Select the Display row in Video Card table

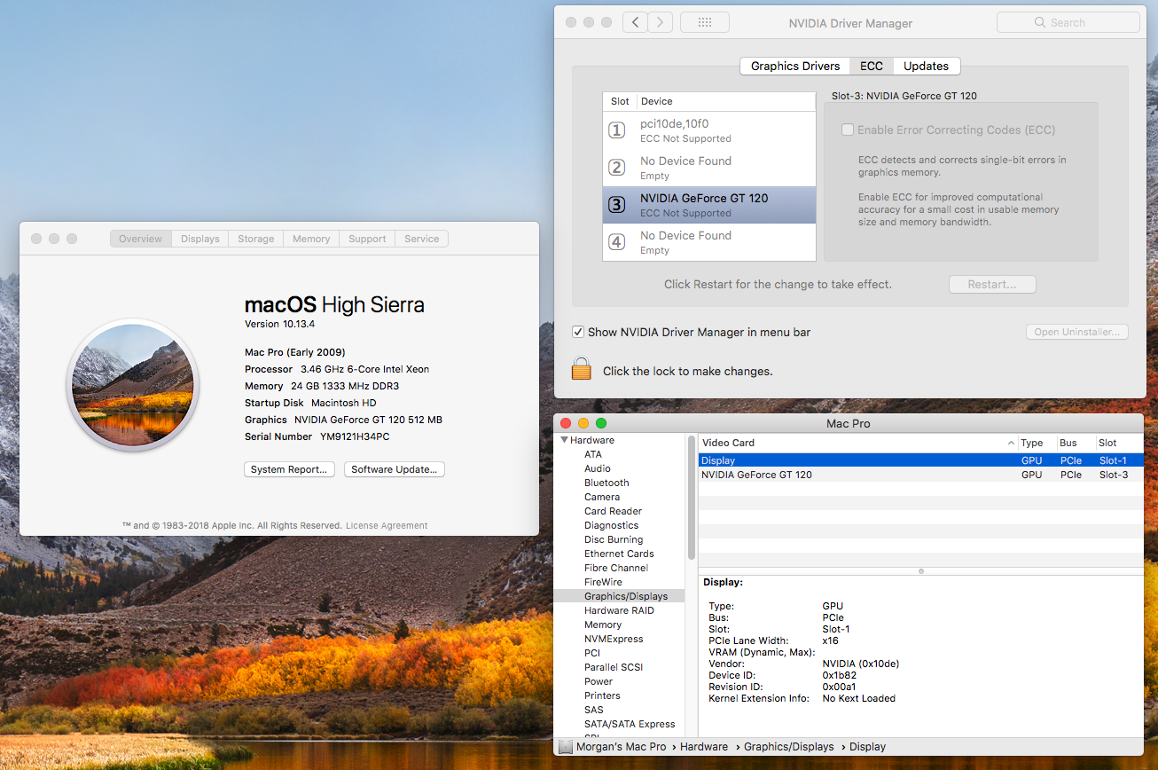(x=921, y=460)
